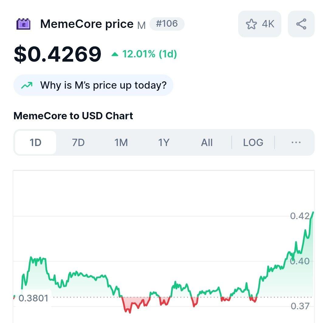The height and width of the screenshot is (323, 328).
Task: Click the green up-triangle price change indicator
Action: pos(114,54)
